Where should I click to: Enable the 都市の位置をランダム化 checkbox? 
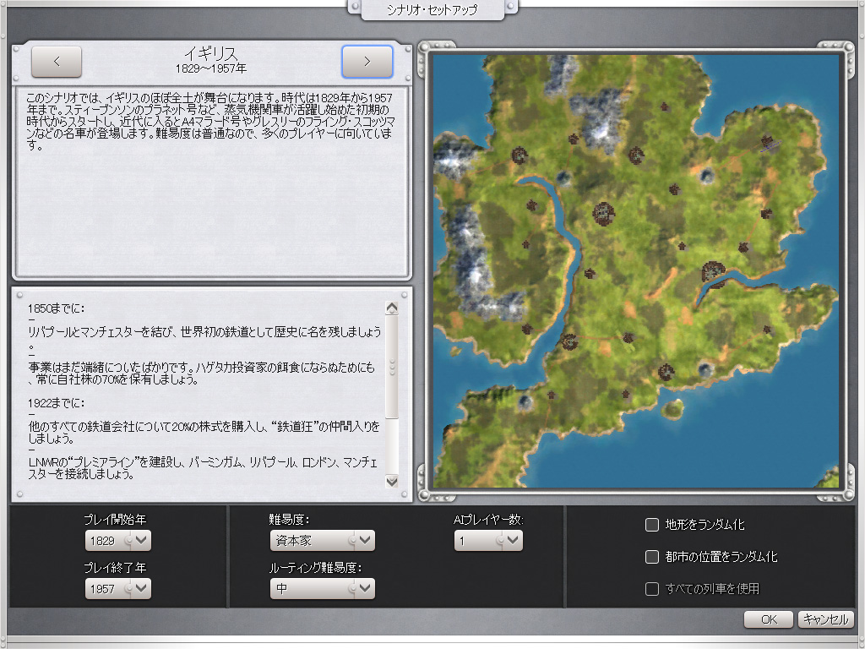[652, 556]
